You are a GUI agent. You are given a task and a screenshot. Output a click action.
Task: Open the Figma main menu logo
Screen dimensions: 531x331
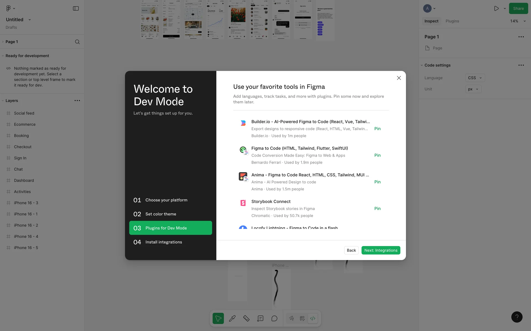pyautogui.click(x=9, y=9)
